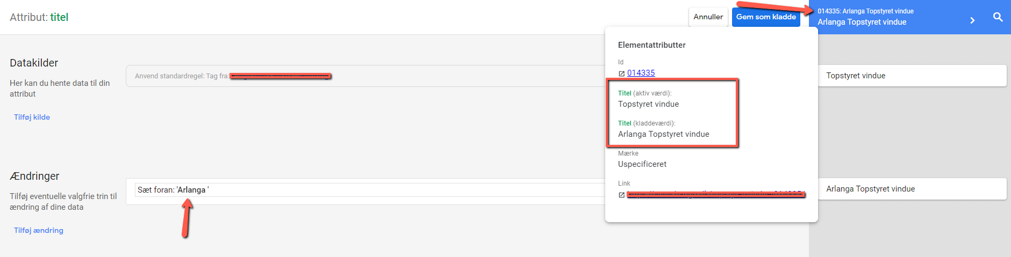Click Annuller to cancel changes
1011x257 pixels.
708,17
